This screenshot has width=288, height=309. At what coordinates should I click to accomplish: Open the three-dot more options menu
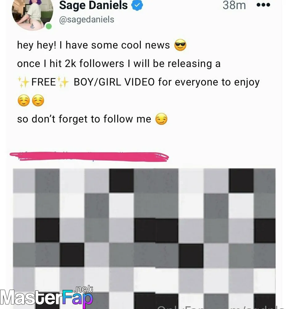pyautogui.click(x=263, y=5)
